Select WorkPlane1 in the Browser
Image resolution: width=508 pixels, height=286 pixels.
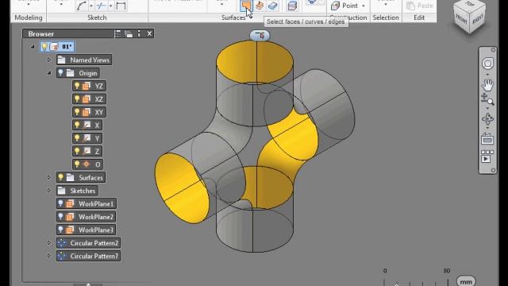click(x=96, y=203)
